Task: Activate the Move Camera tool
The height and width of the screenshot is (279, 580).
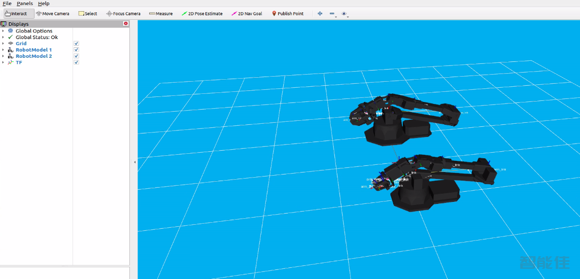Action: (x=52, y=14)
